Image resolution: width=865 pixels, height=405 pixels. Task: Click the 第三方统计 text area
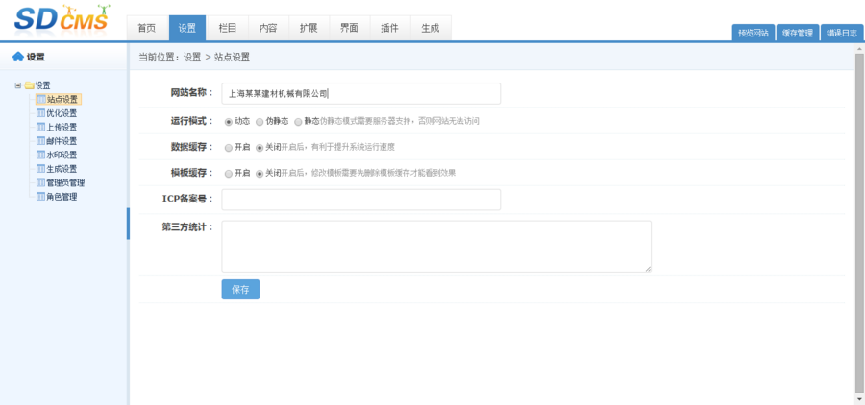click(436, 247)
